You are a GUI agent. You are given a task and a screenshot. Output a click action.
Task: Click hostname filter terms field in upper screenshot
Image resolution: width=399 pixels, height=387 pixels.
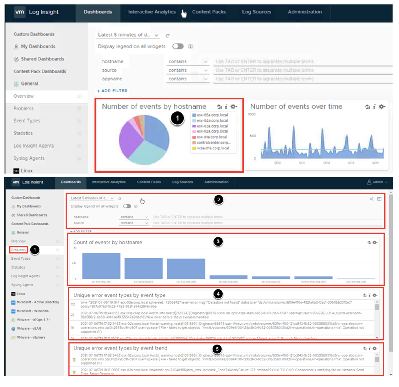click(303, 61)
